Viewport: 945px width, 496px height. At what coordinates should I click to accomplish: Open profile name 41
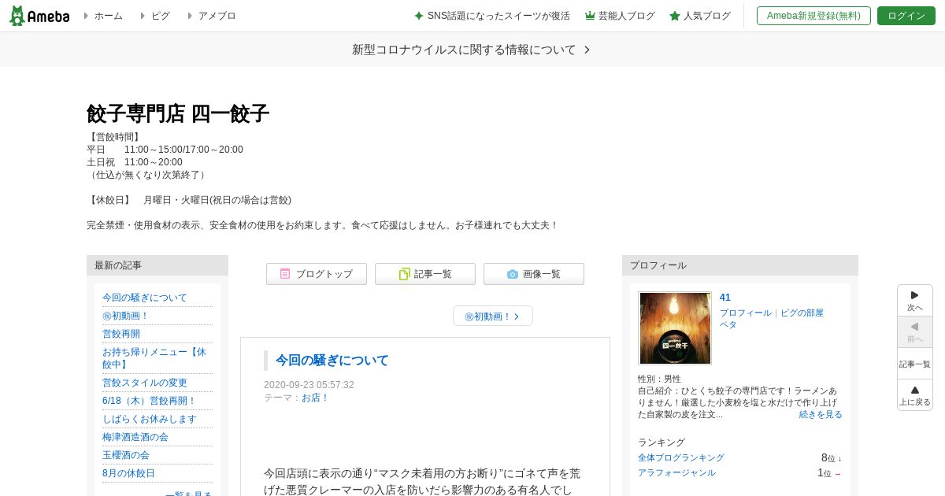(x=725, y=298)
